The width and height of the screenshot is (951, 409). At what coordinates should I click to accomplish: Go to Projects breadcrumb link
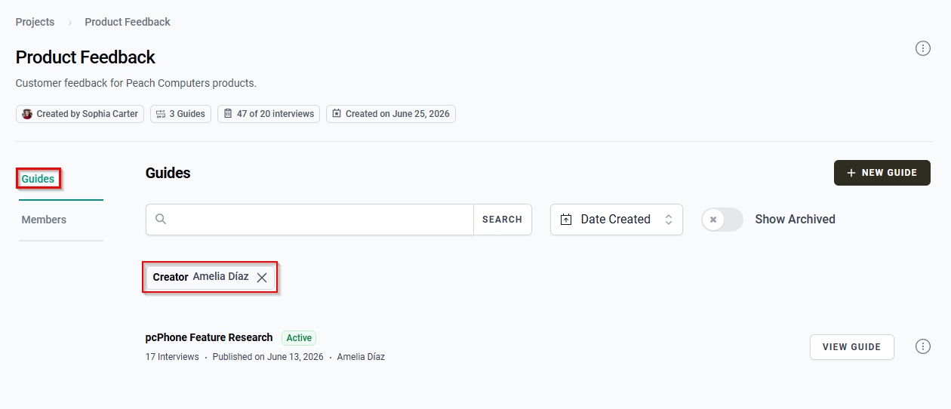[x=35, y=22]
